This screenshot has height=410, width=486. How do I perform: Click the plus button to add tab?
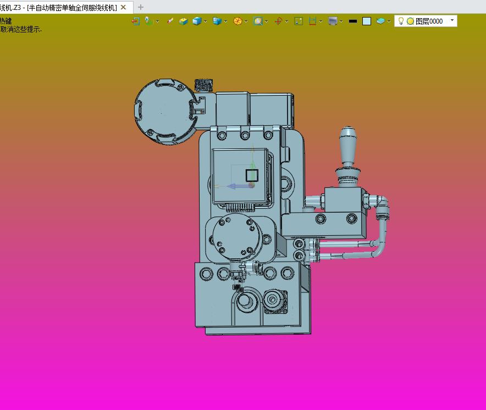pos(141,7)
